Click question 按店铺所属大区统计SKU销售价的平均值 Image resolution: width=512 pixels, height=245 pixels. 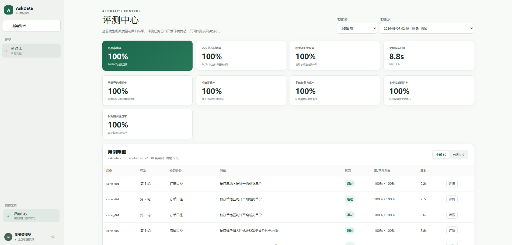point(249,230)
